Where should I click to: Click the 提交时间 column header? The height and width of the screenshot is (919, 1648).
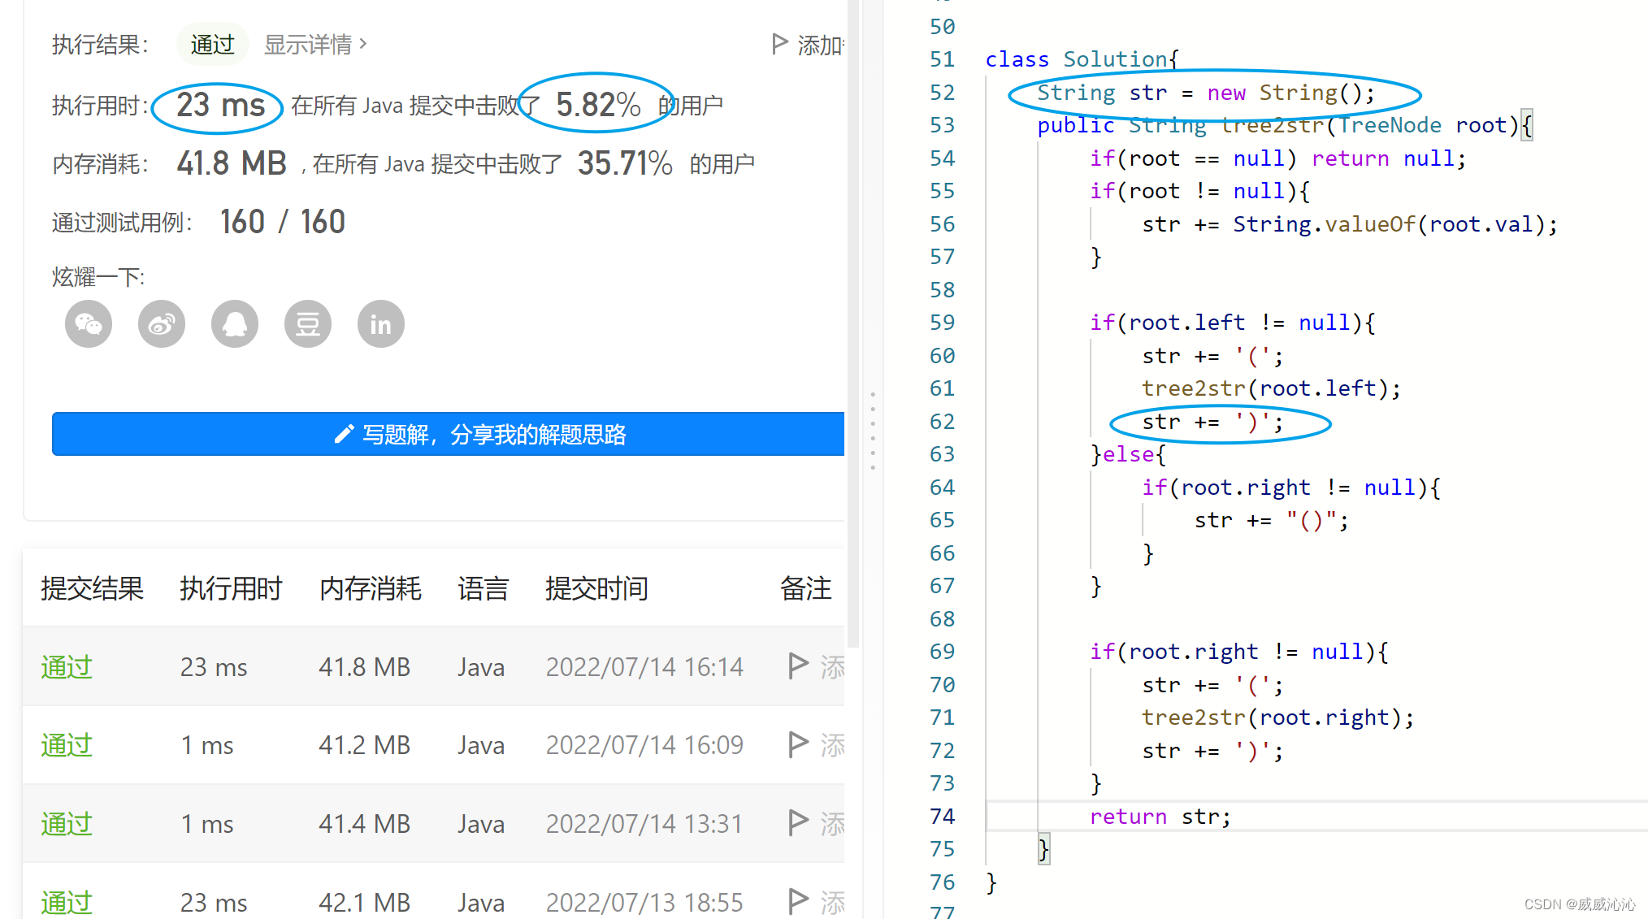coord(596,588)
